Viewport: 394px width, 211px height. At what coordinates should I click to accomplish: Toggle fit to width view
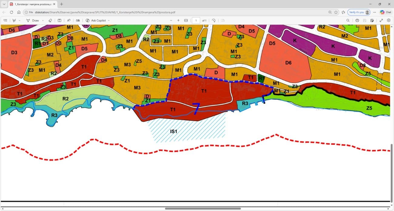[186, 21]
